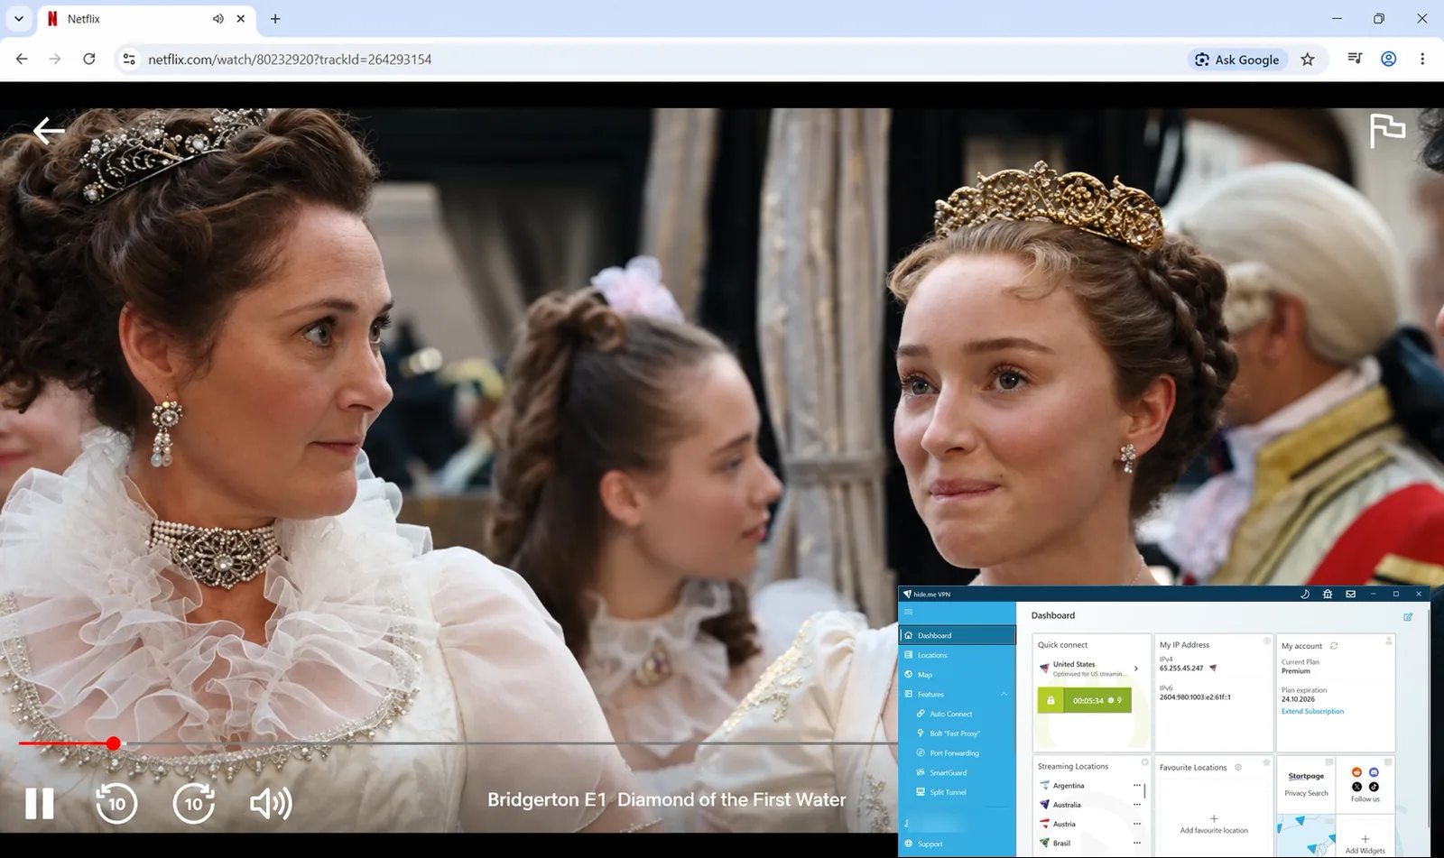Open Port Forwarding feature
The image size is (1444, 858).
pyautogui.click(x=954, y=753)
